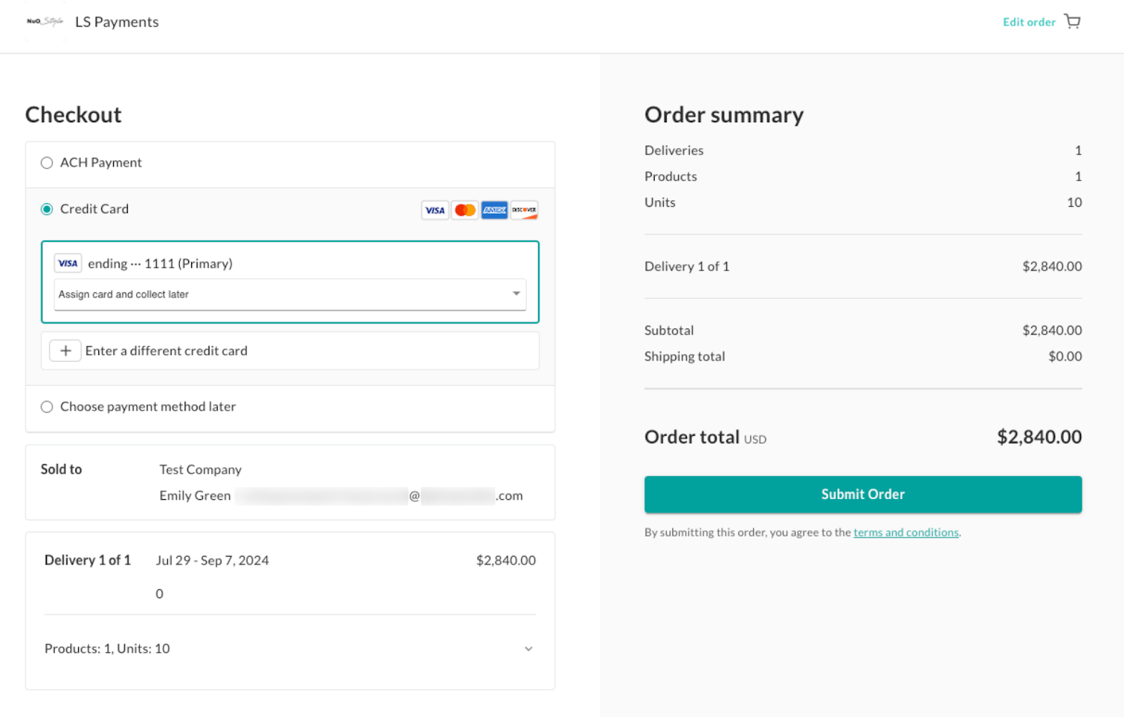Viewport: 1124px width, 717px height.
Task: Click the dropdown arrow in the card collection field
Action: point(516,294)
